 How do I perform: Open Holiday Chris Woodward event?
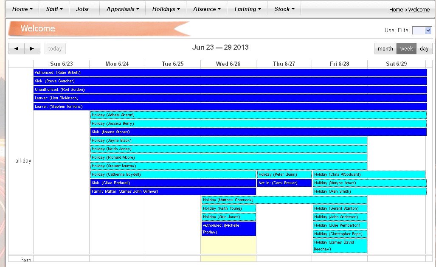[369, 174]
